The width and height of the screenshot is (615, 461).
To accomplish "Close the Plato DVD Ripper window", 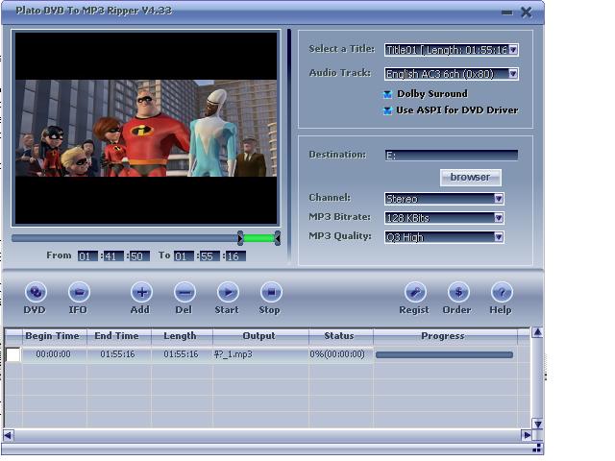I will pos(527,12).
